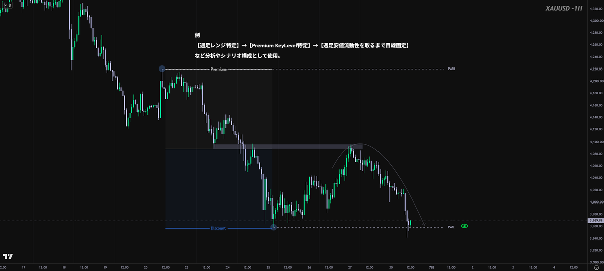
Task: Click date 23 on the time axis
Action: 187,268
